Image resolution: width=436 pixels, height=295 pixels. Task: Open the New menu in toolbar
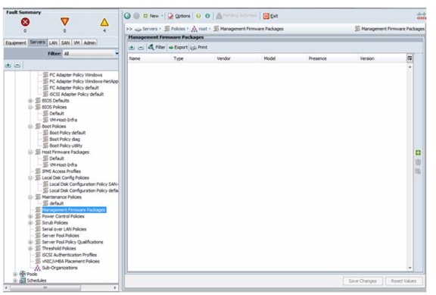click(x=153, y=16)
